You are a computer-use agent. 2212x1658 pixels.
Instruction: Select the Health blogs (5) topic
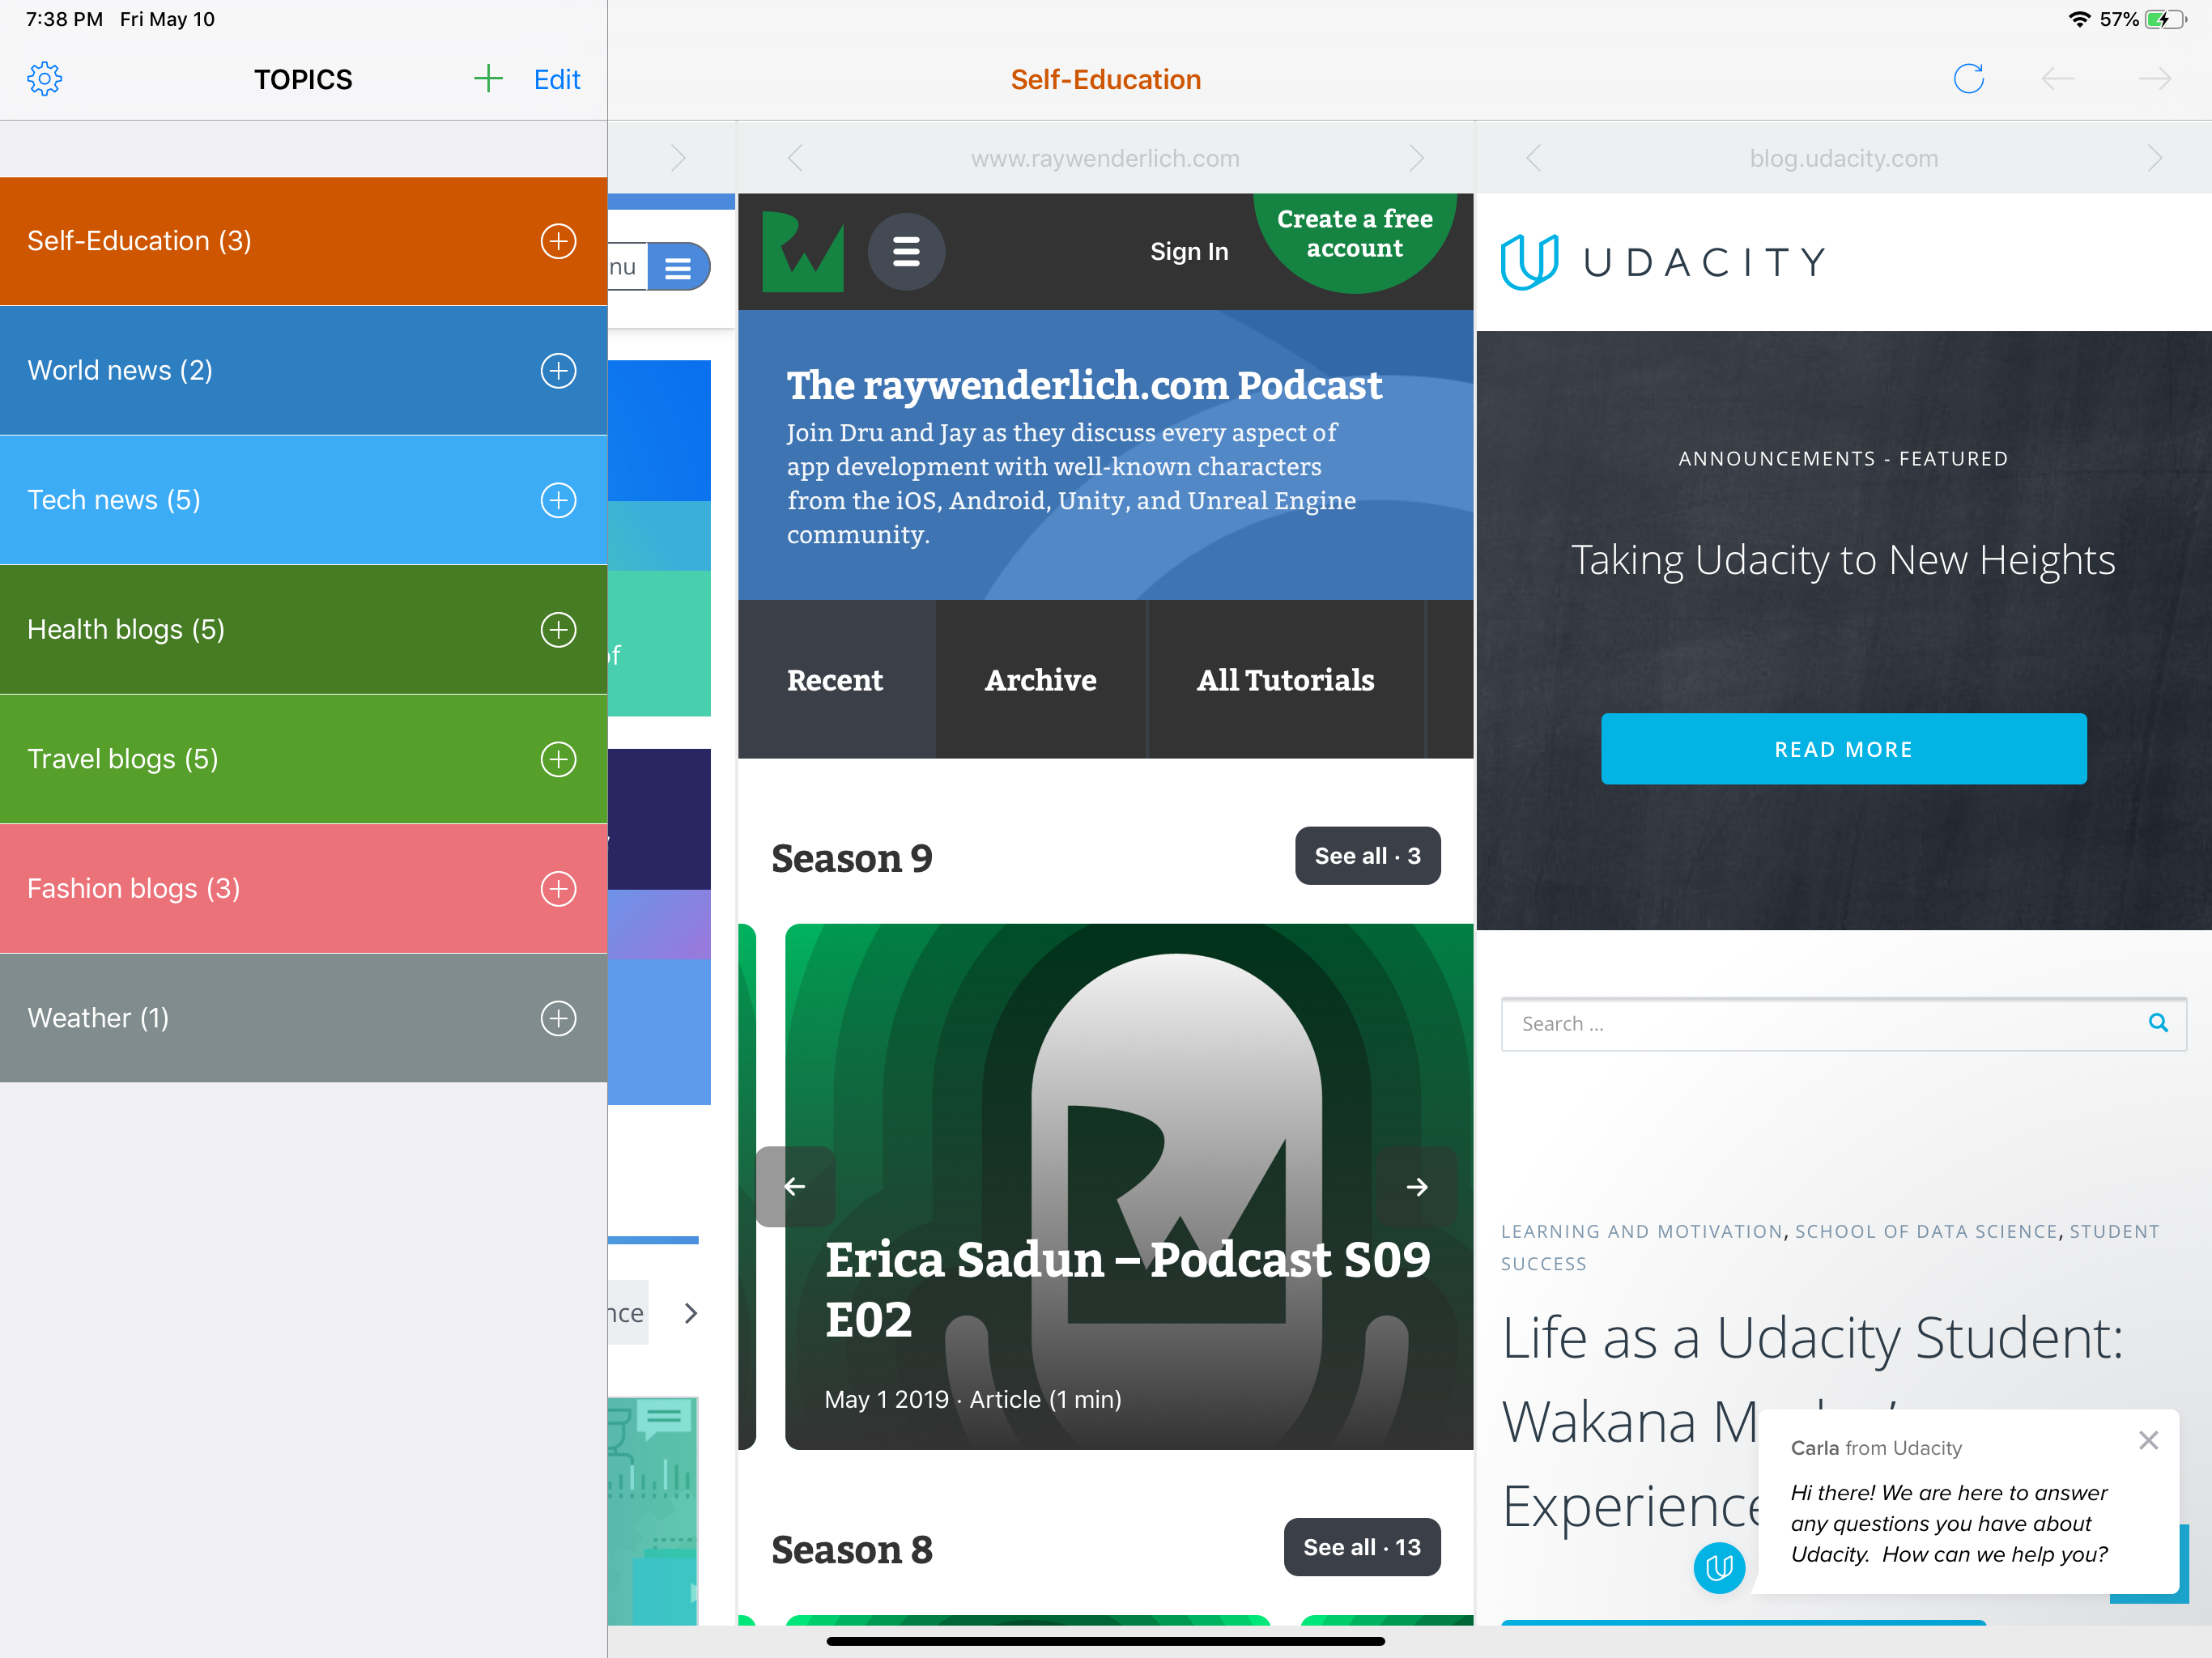click(x=304, y=629)
